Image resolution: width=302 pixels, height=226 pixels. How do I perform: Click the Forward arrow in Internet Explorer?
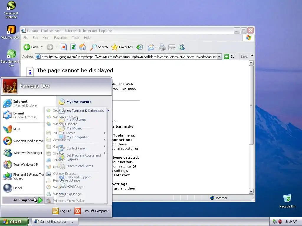50,47
